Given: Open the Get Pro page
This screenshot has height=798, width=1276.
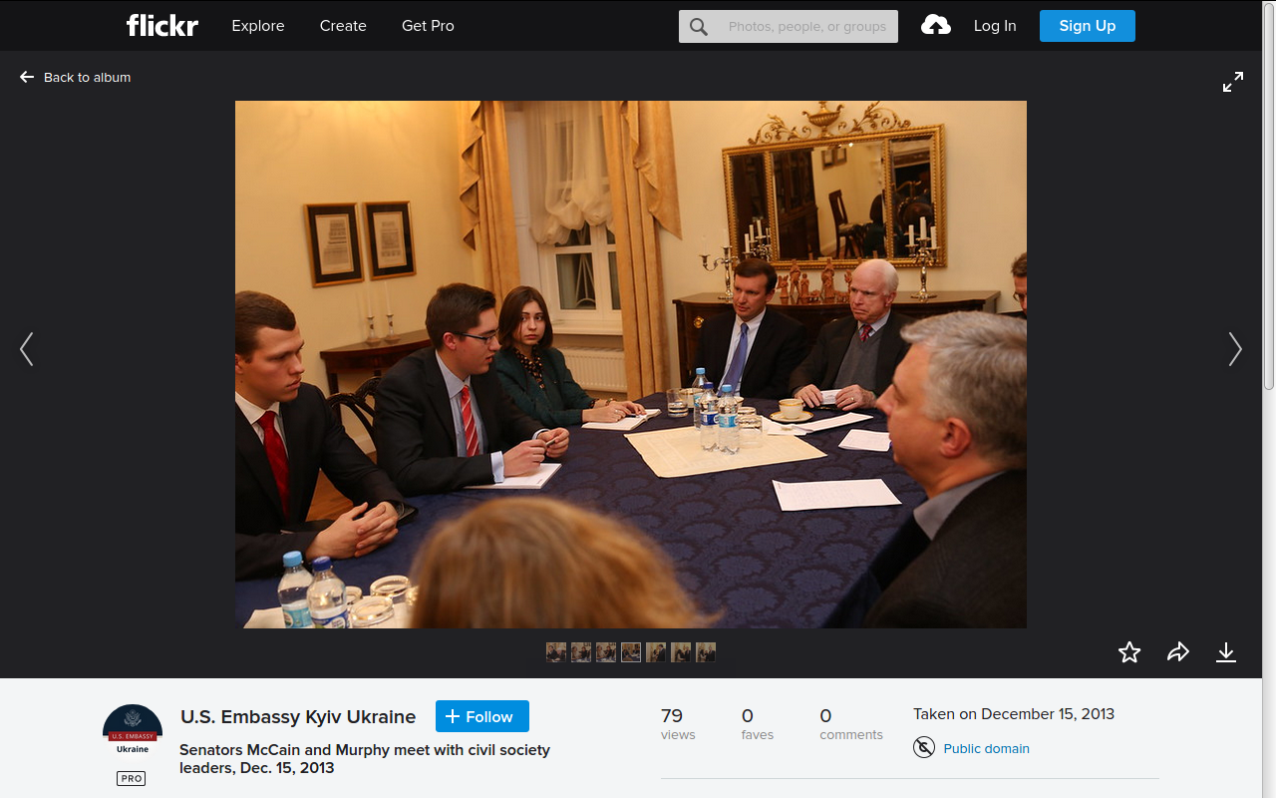Looking at the screenshot, I should 428,26.
